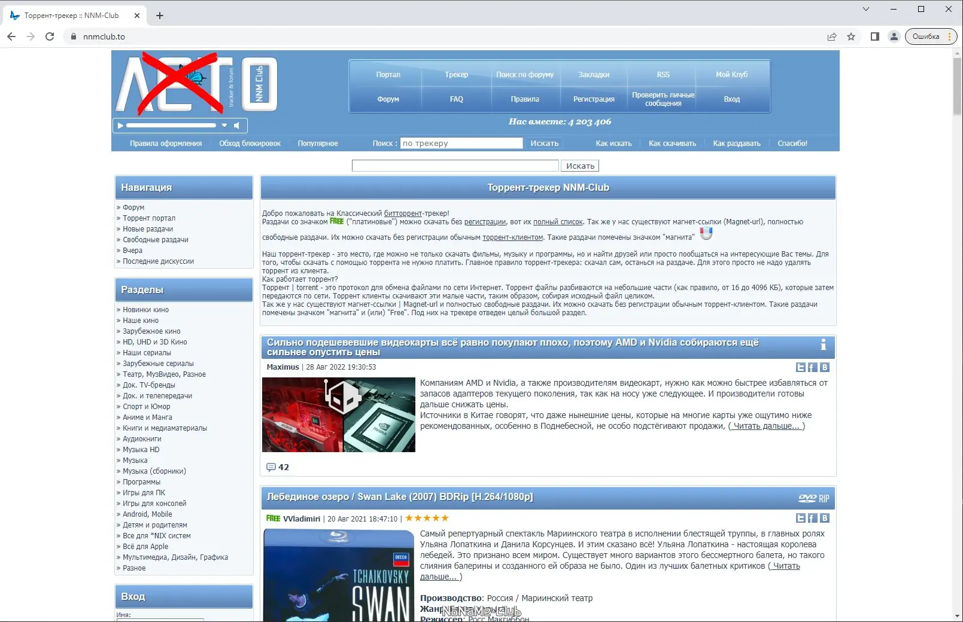
Task: Open the Аудиокниги section
Action: 142,439
